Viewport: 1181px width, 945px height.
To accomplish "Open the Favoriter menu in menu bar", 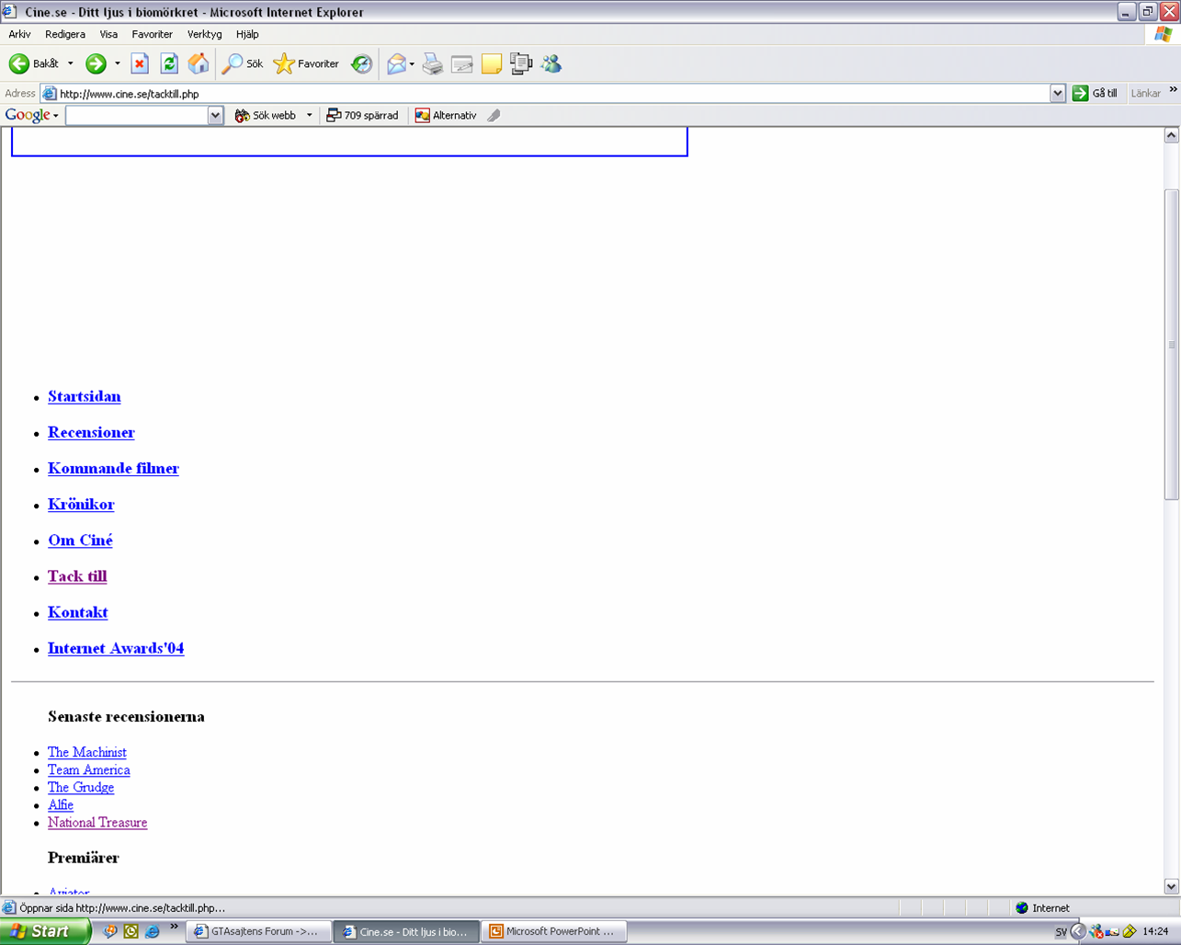I will coord(152,34).
